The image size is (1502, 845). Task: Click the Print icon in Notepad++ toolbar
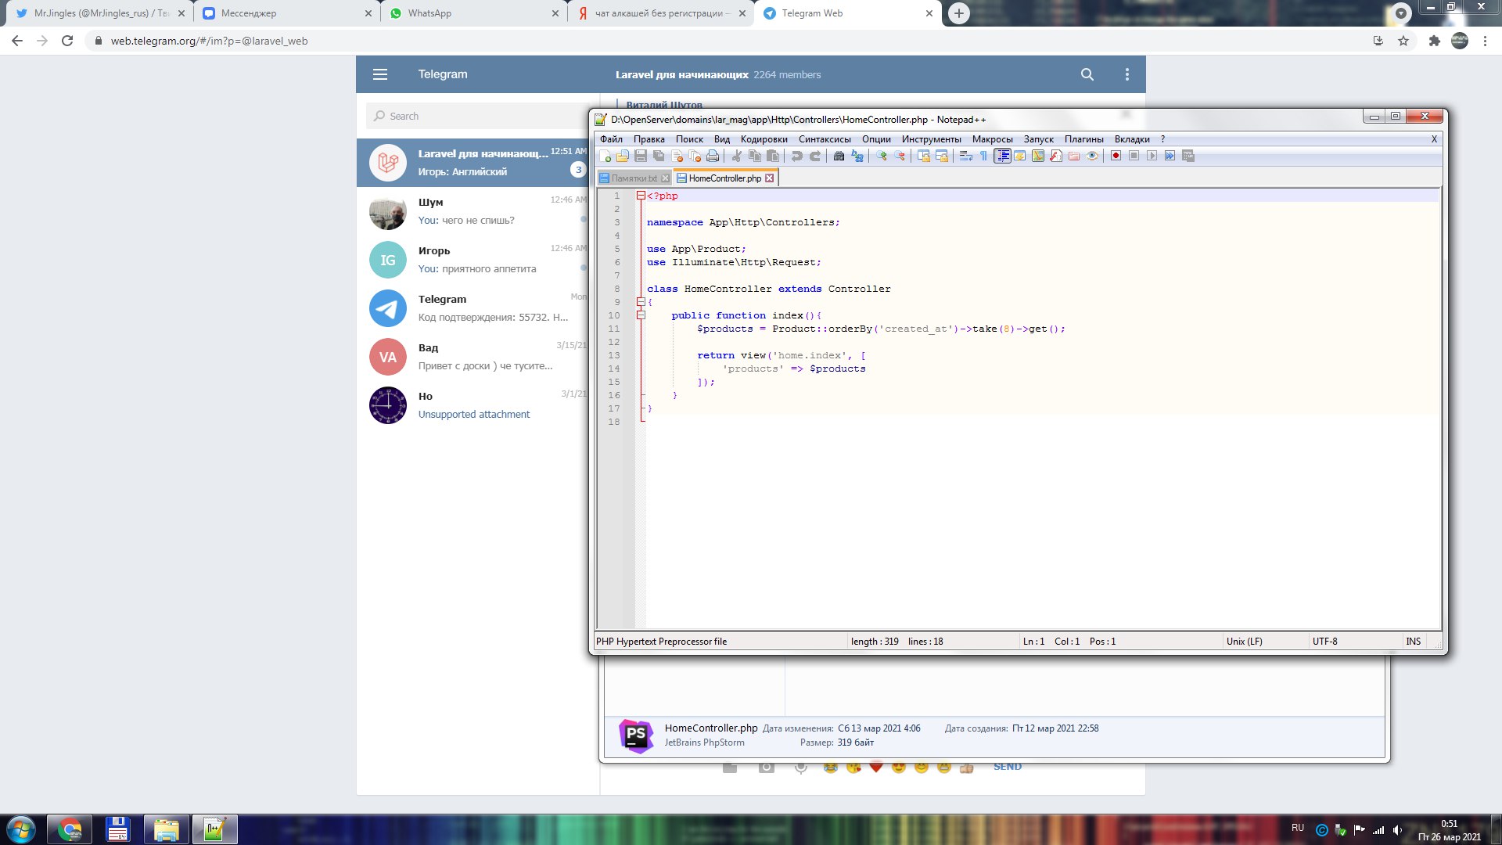(712, 156)
